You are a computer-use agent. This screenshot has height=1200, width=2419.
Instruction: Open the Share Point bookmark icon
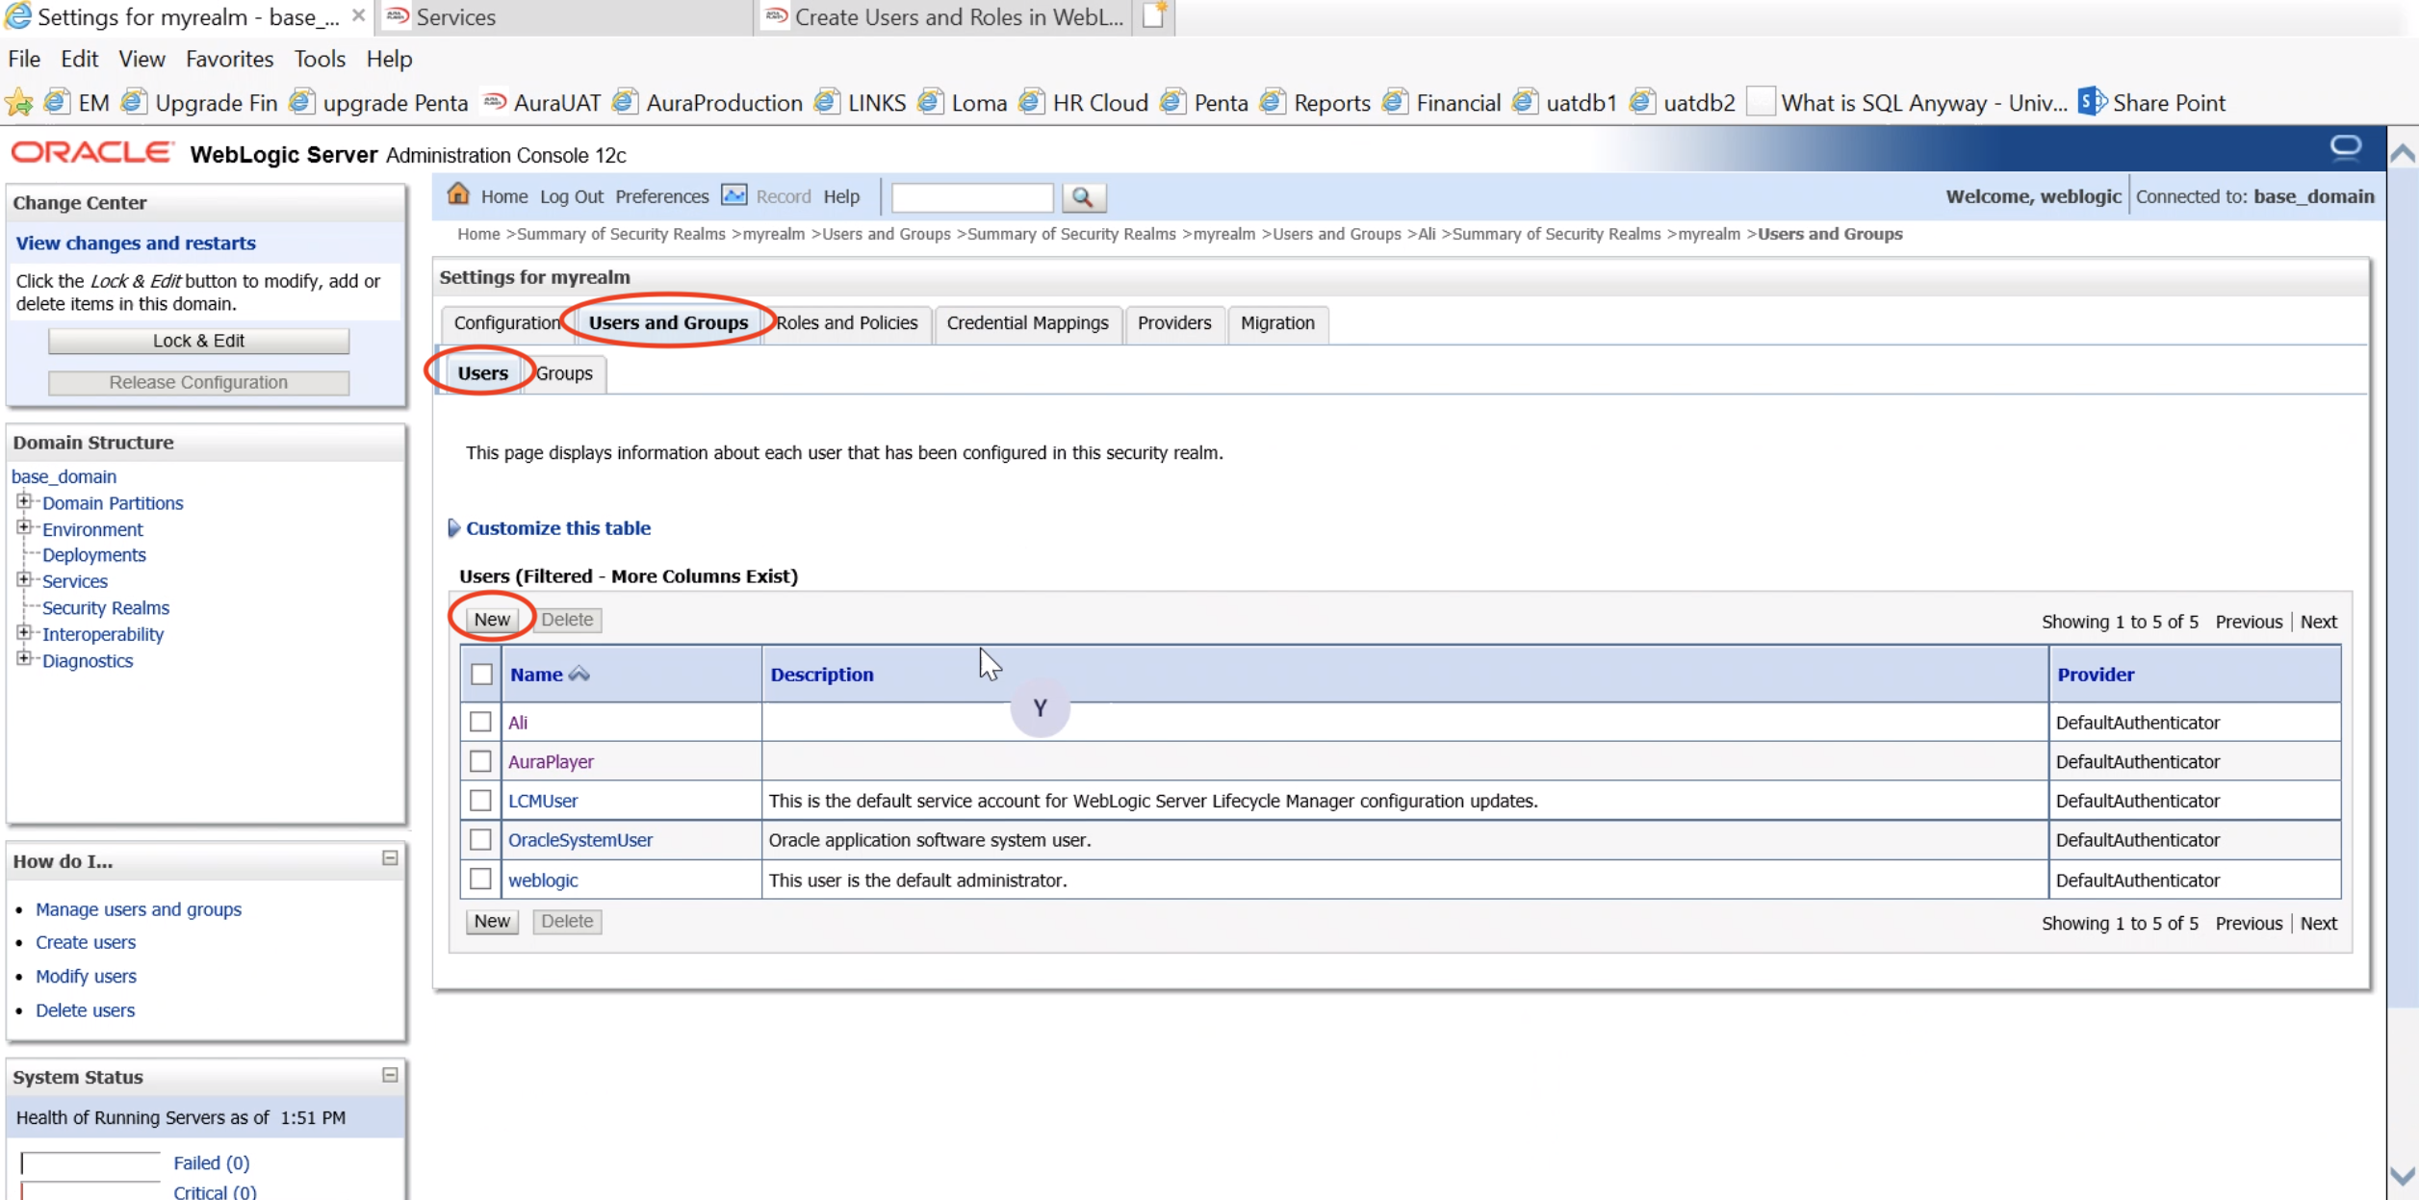pyautogui.click(x=2092, y=102)
